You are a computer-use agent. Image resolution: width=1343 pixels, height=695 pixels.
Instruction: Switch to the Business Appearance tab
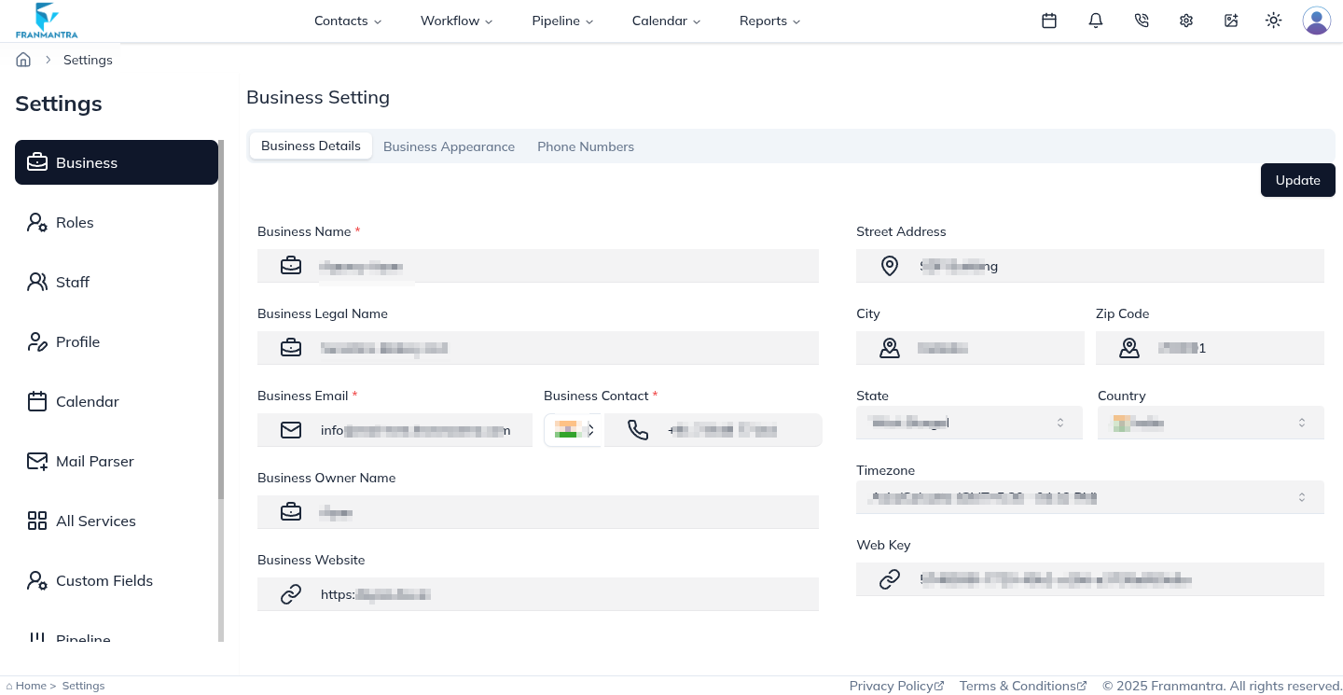(x=449, y=146)
